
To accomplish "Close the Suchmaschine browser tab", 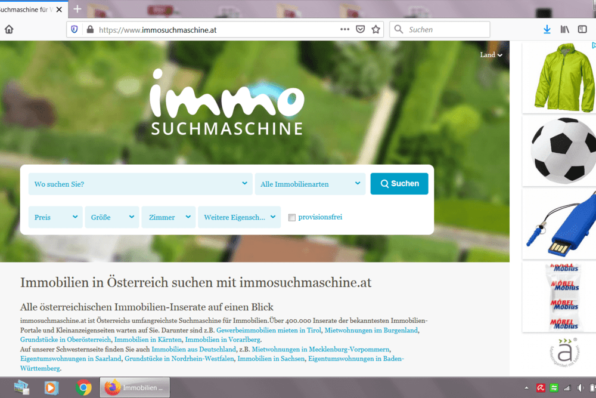I will (x=59, y=10).
